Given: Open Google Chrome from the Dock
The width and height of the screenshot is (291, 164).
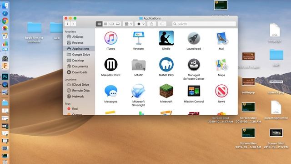Looking at the screenshot, I should point(5,21).
